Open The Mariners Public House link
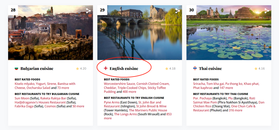This screenshot has width=279, height=130. click(x=148, y=110)
